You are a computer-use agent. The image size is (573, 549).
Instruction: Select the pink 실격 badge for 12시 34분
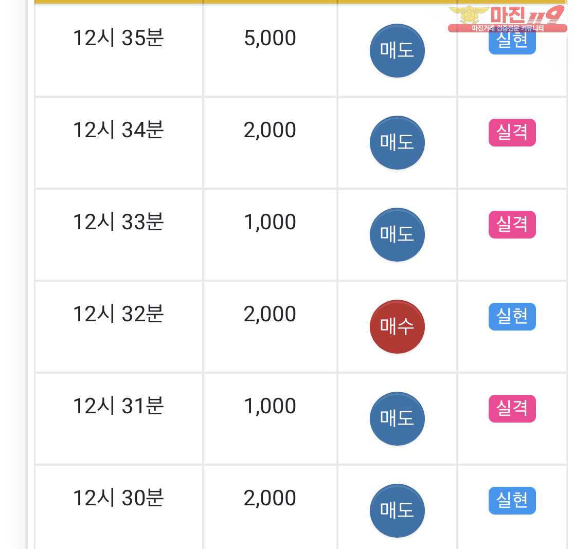[512, 132]
